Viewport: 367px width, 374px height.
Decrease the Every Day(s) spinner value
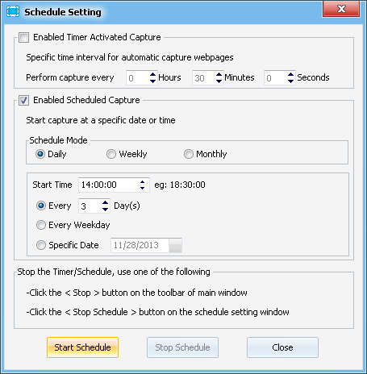[x=105, y=210]
